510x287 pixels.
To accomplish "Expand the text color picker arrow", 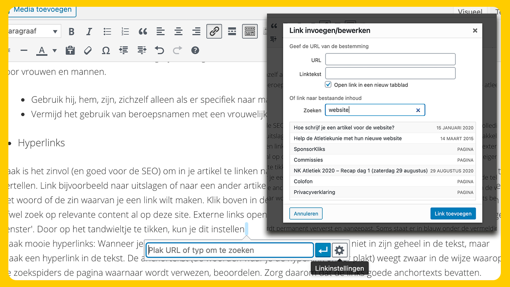I will (55, 51).
